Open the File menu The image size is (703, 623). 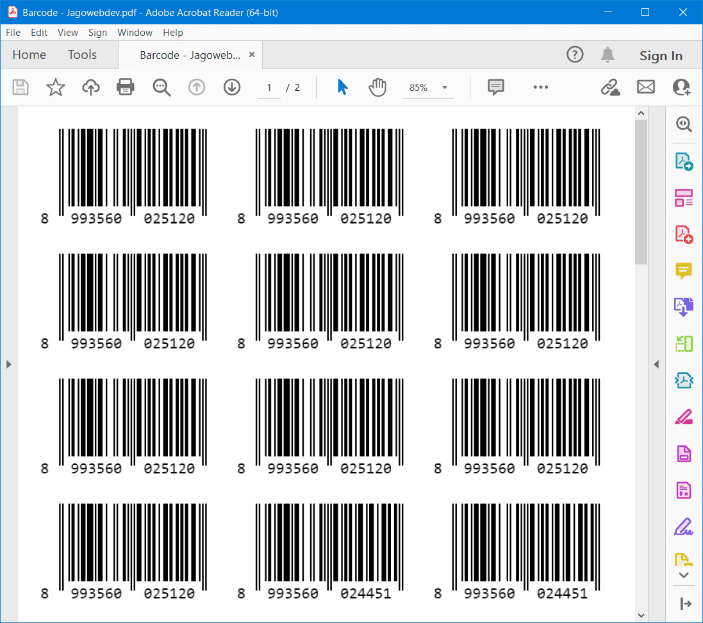pyautogui.click(x=13, y=32)
